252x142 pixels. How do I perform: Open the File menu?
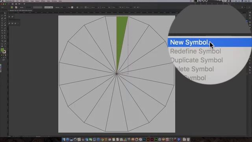pyautogui.click(x=17, y=1)
